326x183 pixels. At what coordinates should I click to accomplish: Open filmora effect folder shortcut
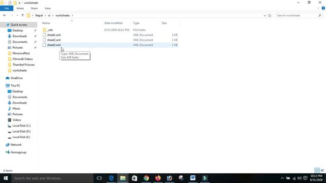pyautogui.click(x=21, y=53)
